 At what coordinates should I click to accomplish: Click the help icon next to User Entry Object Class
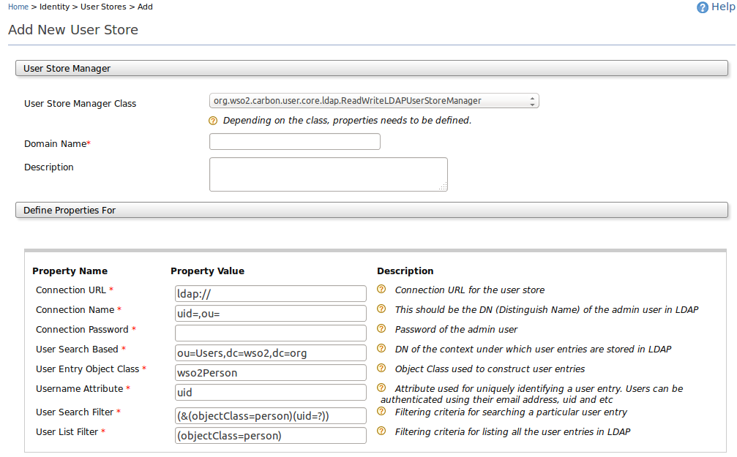click(381, 369)
